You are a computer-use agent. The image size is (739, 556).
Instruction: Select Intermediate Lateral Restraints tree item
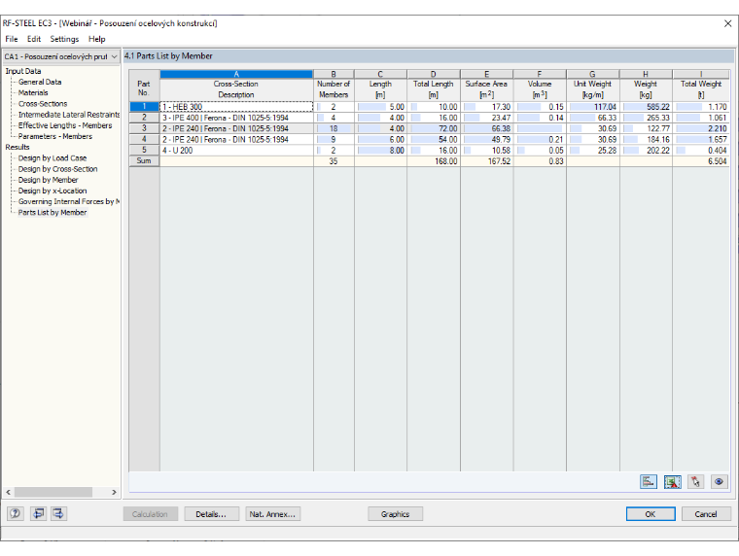pos(69,115)
